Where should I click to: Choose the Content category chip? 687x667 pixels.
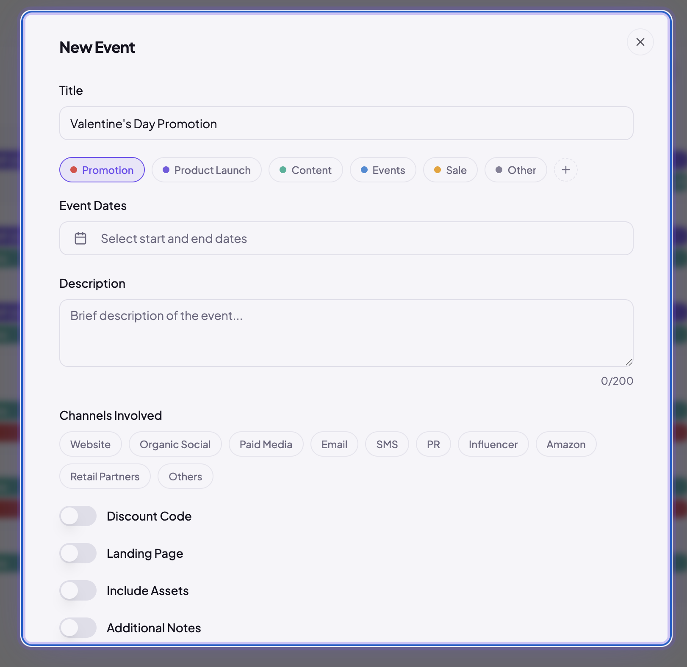point(305,170)
